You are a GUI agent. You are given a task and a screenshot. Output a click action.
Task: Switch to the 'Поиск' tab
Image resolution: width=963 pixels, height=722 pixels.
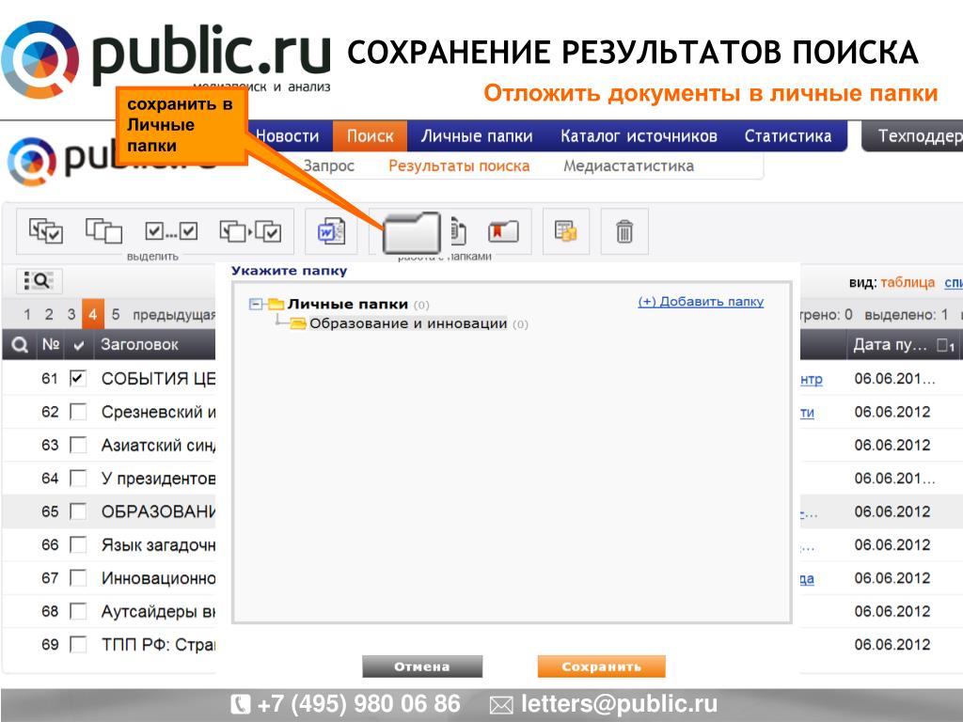(370, 135)
